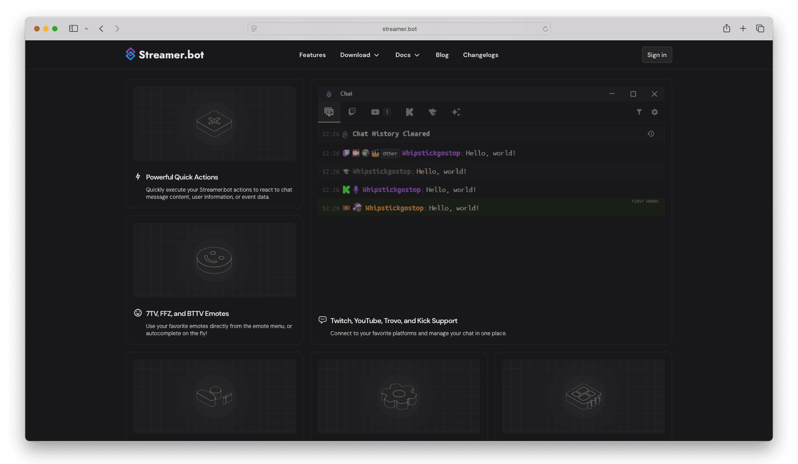Image resolution: width=798 pixels, height=464 pixels.
Task: Open chat settings gear icon
Action: click(655, 112)
